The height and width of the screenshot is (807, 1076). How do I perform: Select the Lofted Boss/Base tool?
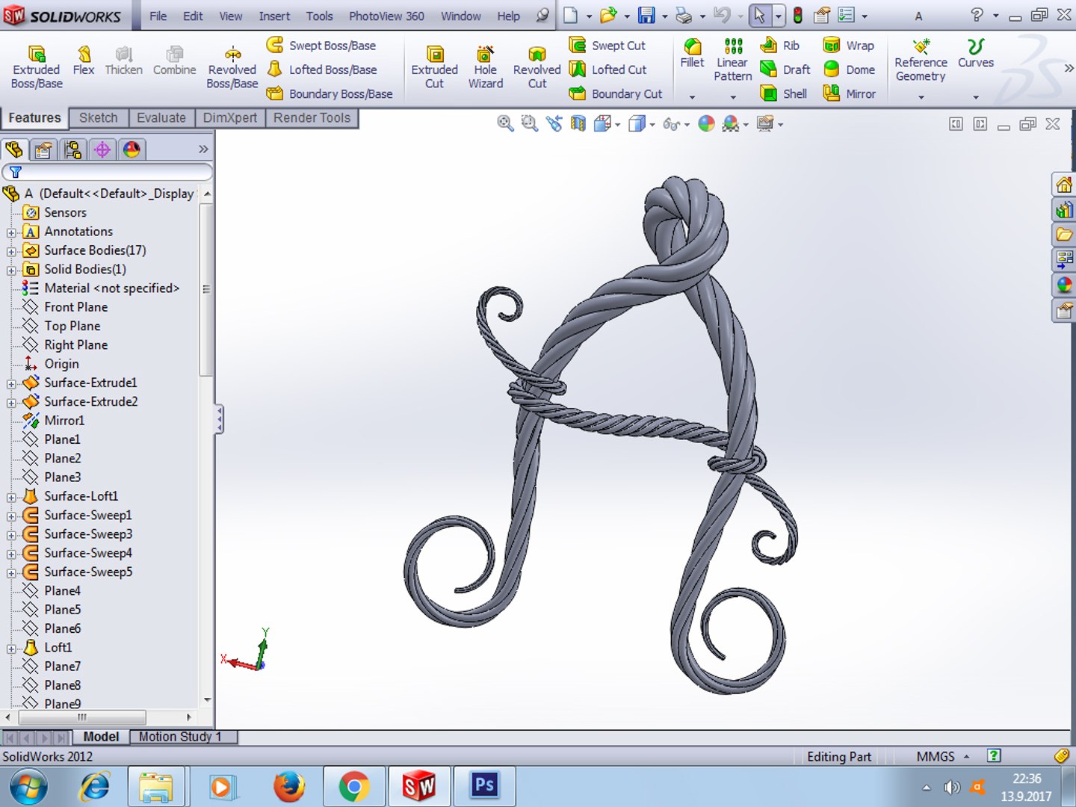322,69
